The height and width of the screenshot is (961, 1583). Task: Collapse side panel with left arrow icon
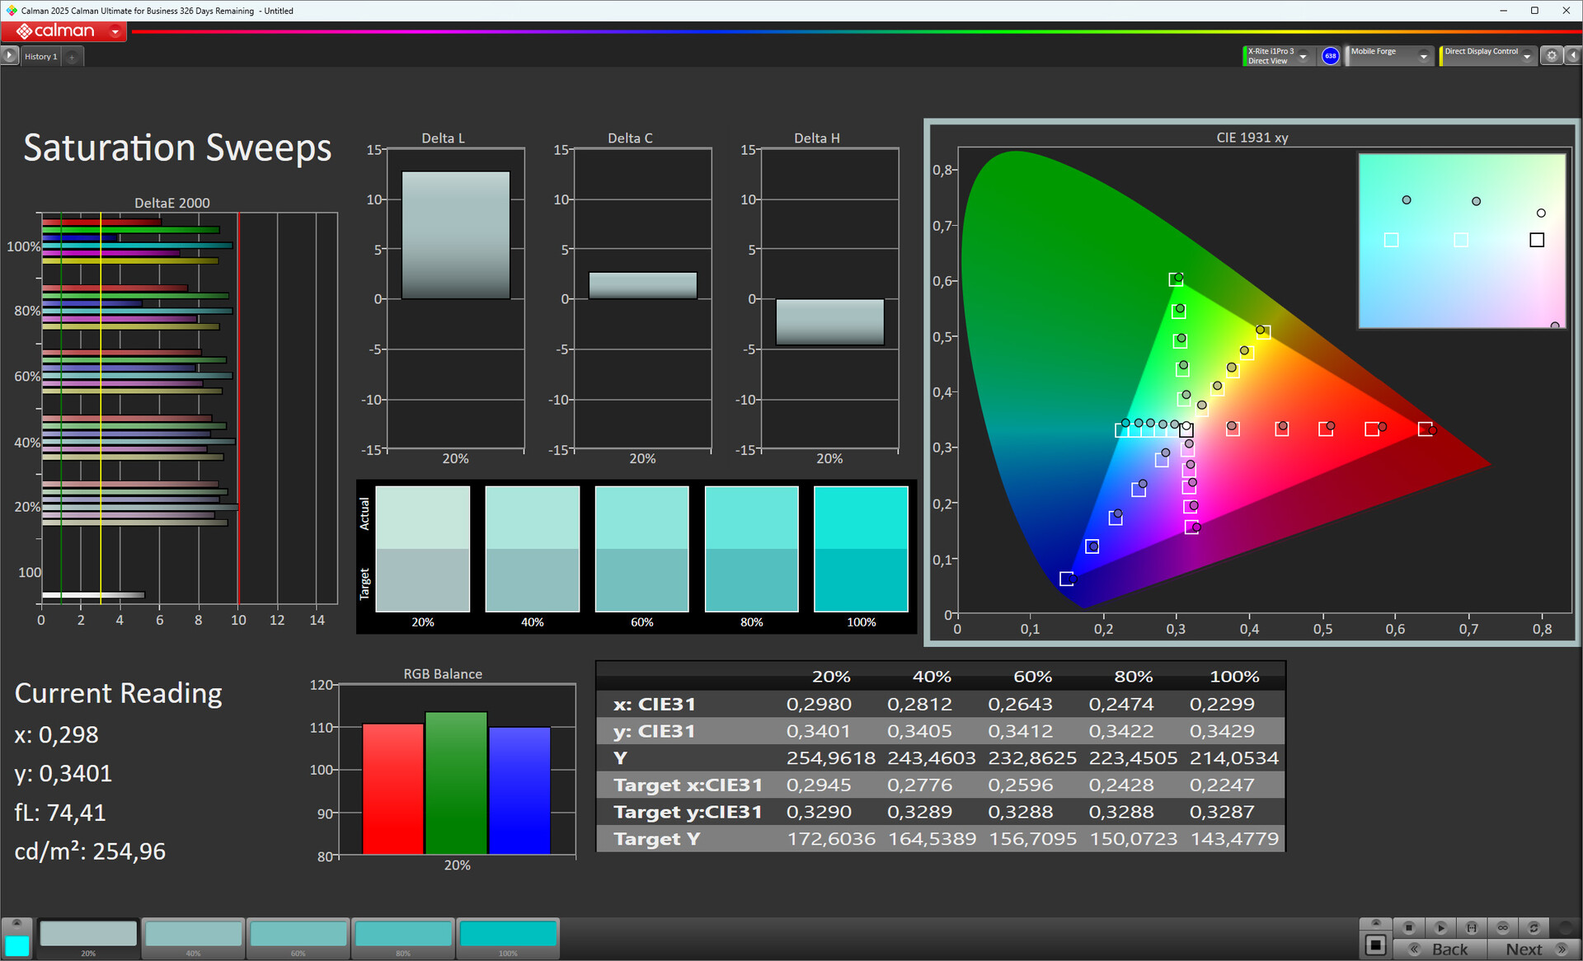point(1572,56)
